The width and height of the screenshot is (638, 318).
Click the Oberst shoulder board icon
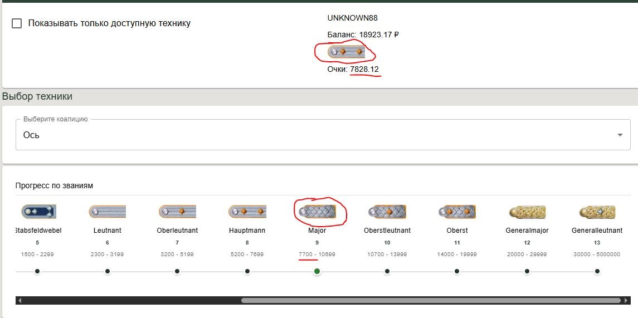(x=457, y=212)
